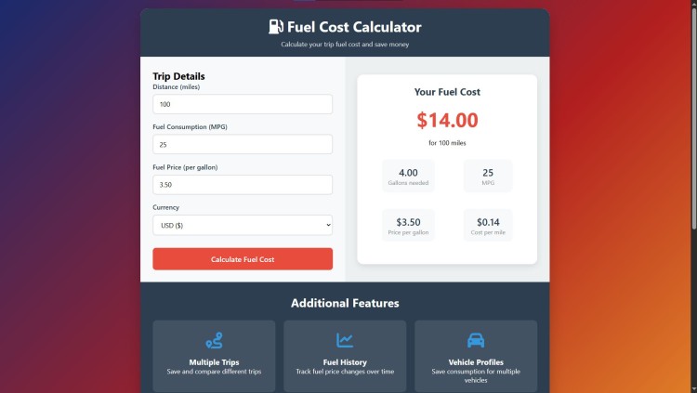Open the Fuel History feature card
This screenshot has height=393, width=697.
click(x=345, y=357)
